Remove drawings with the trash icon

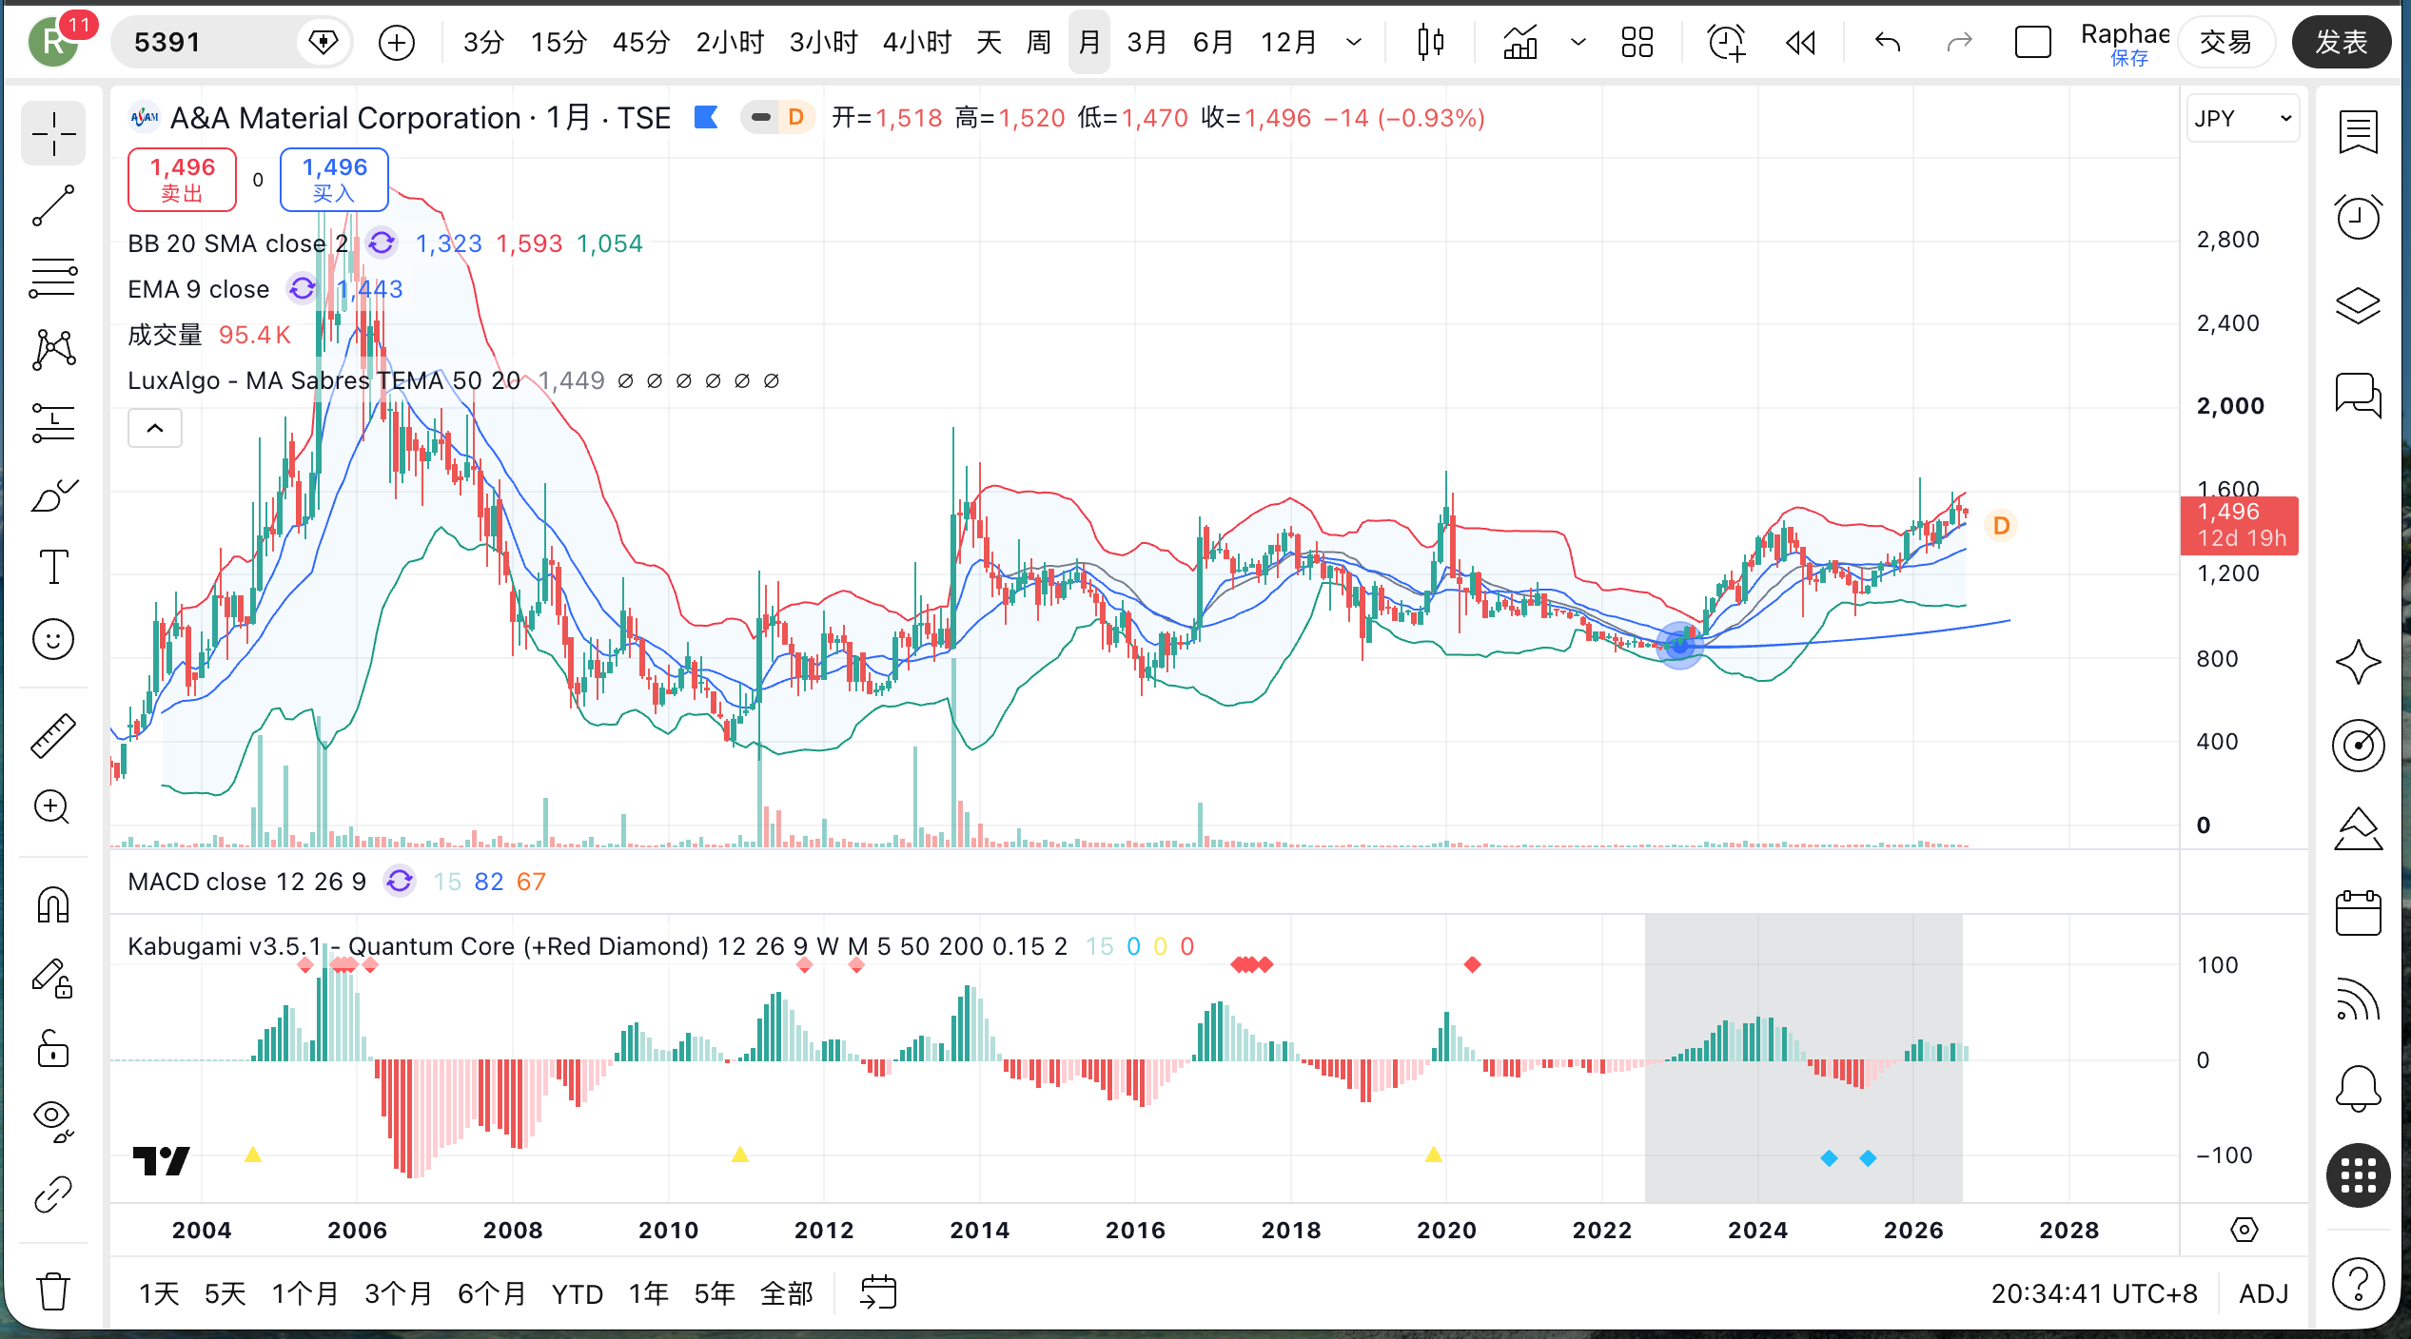[53, 1291]
